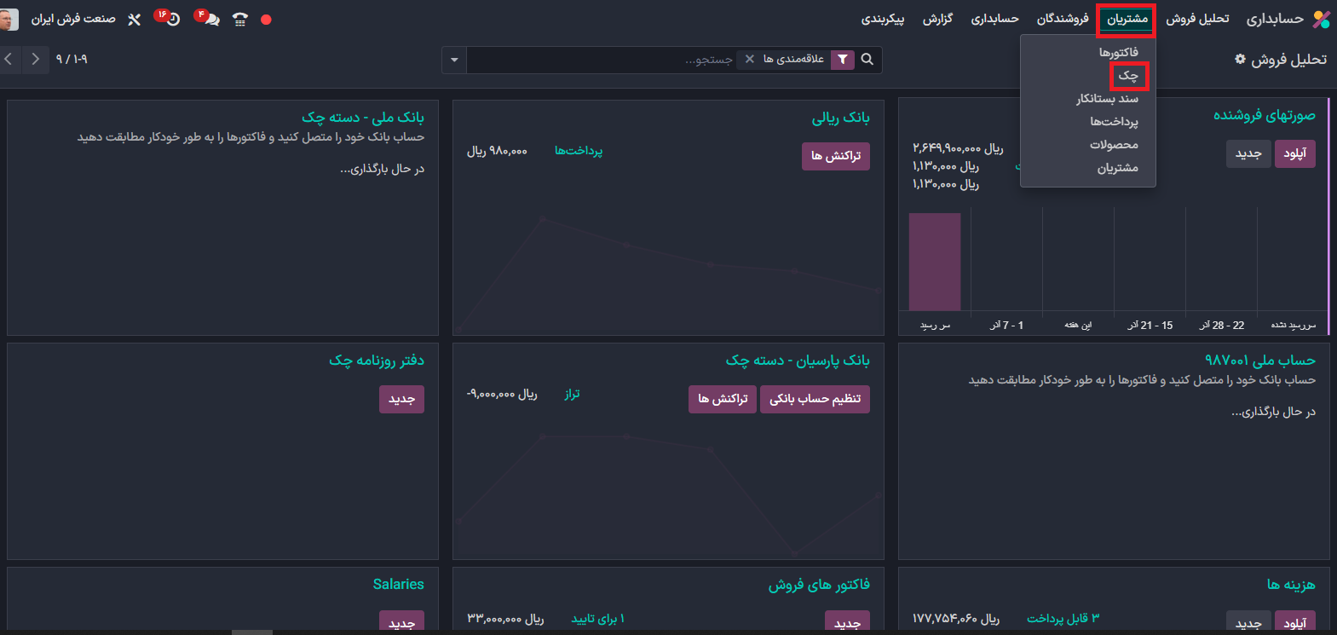Remove the علاقه‌مندی ها filter facet

click(x=750, y=60)
